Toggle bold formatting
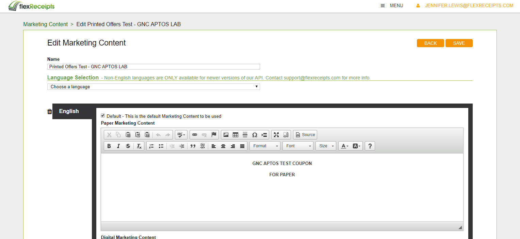 coord(109,146)
